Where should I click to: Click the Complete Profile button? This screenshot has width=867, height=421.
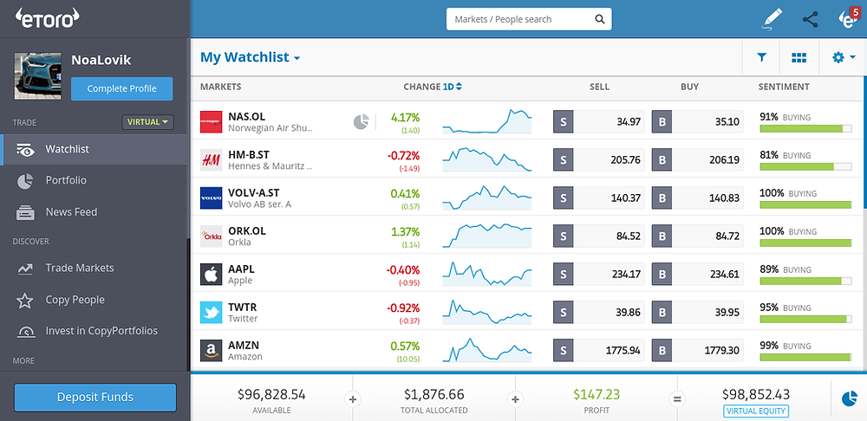pos(121,88)
